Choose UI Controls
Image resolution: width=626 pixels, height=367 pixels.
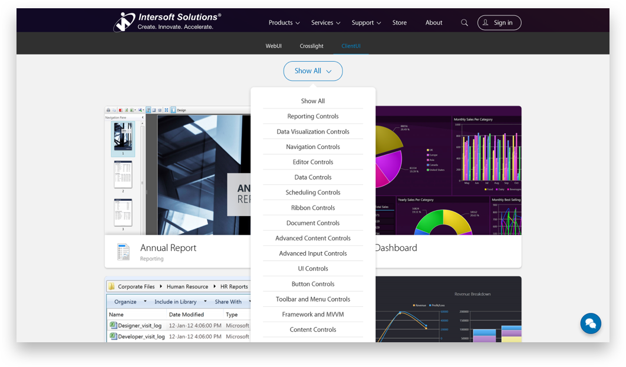click(x=313, y=269)
